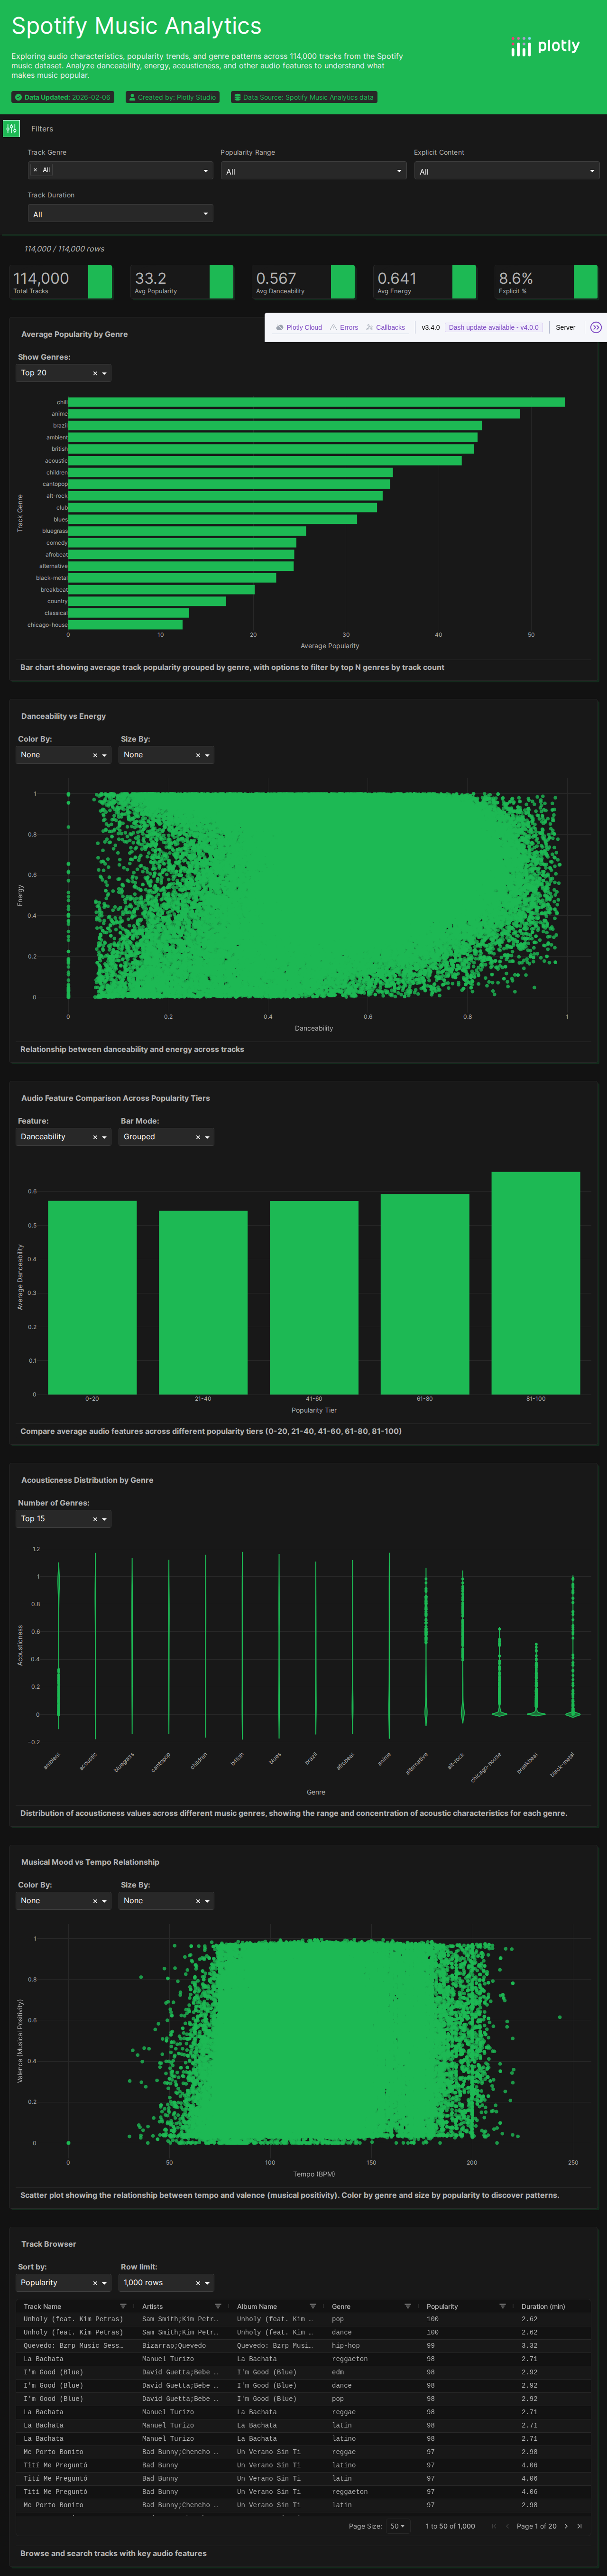The height and width of the screenshot is (2576, 607).
Task: Open the Artists column filter icon
Action: click(x=218, y=2306)
